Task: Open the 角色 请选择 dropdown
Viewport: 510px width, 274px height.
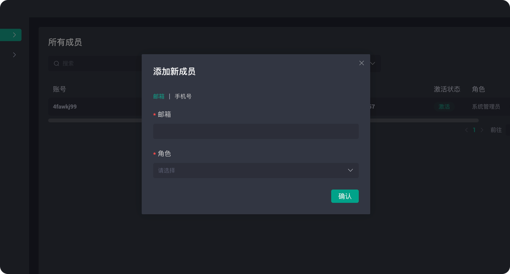Action: click(x=256, y=170)
